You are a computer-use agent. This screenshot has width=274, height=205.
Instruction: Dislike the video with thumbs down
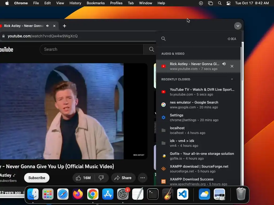(101, 178)
